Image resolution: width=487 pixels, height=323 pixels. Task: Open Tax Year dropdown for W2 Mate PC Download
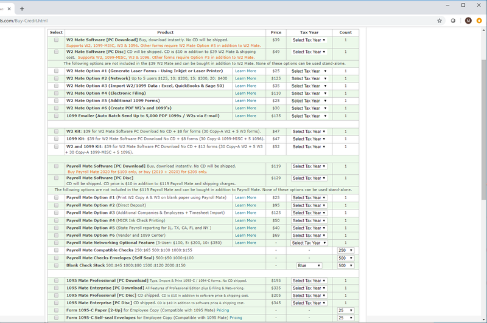click(309, 40)
